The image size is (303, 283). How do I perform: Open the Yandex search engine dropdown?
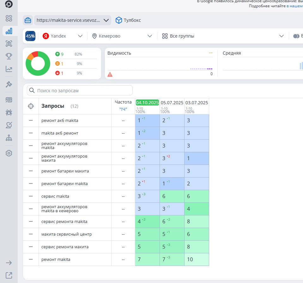(63, 36)
